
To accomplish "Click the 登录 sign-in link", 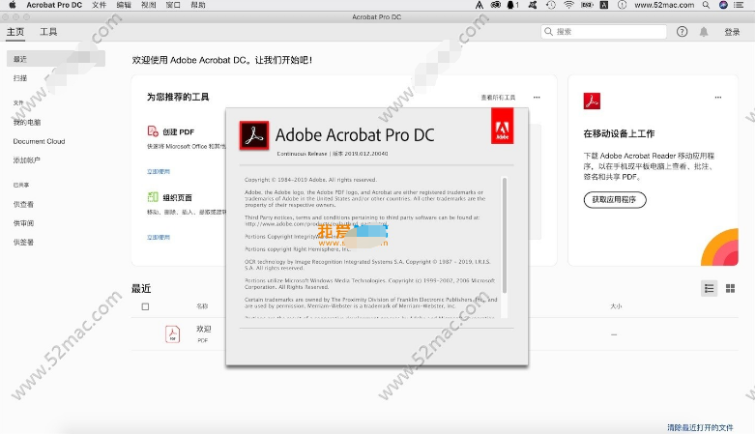I will click(732, 32).
